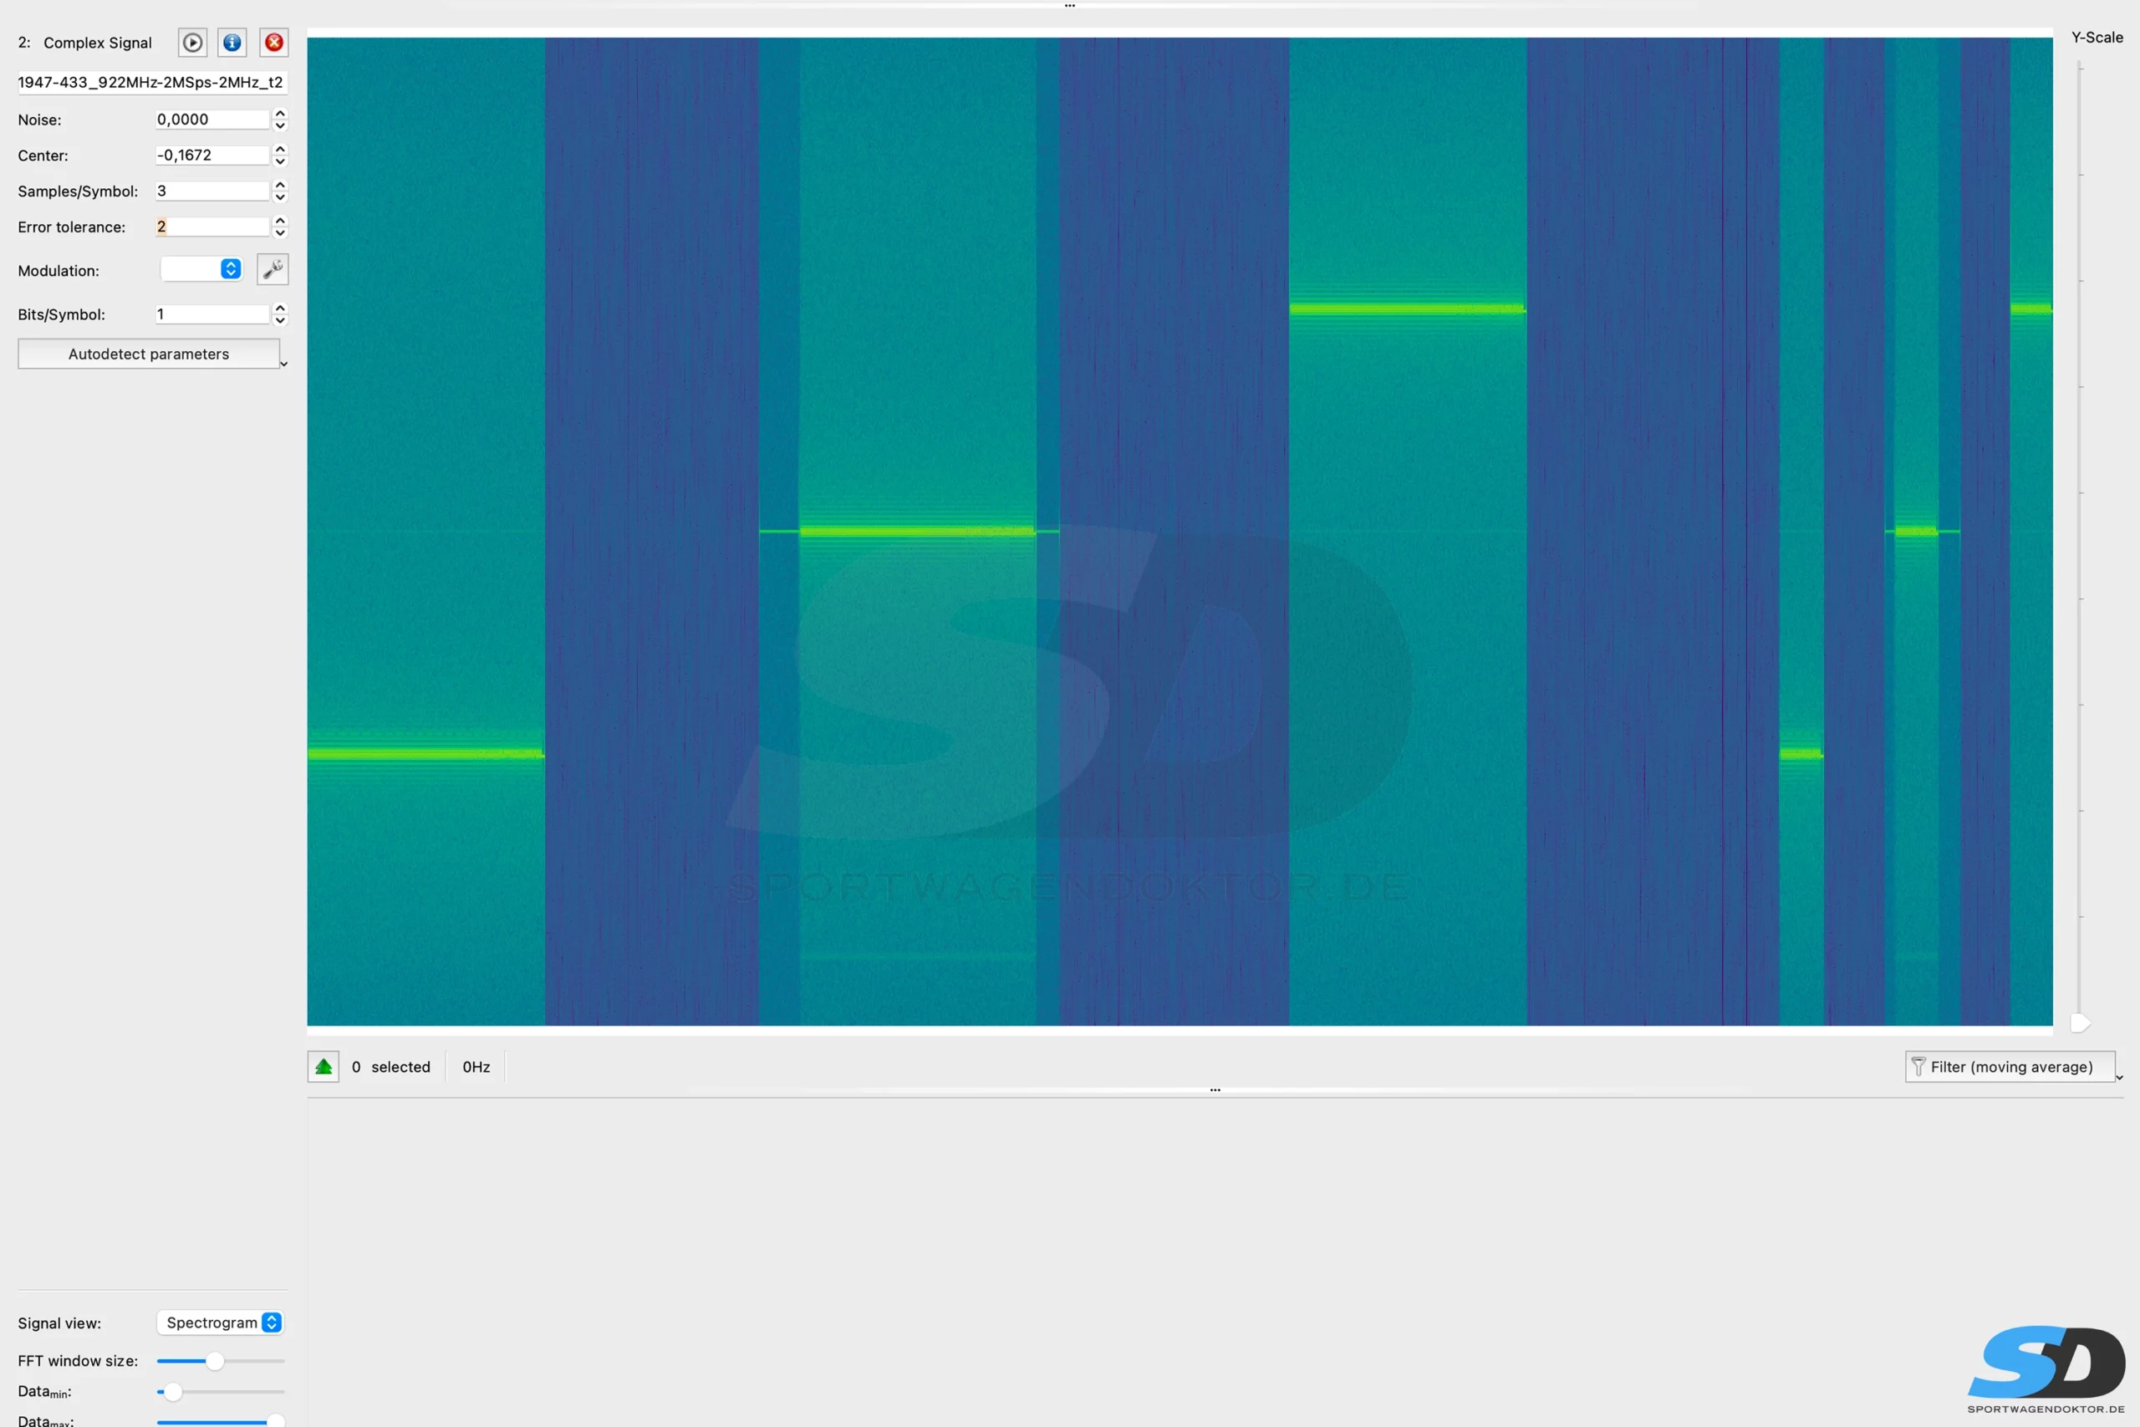The image size is (2140, 1427).
Task: Increase the Bits/Symbol stepper
Action: click(x=280, y=308)
